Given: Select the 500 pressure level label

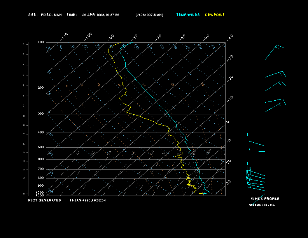Looking at the screenshot, I should (x=41, y=147).
